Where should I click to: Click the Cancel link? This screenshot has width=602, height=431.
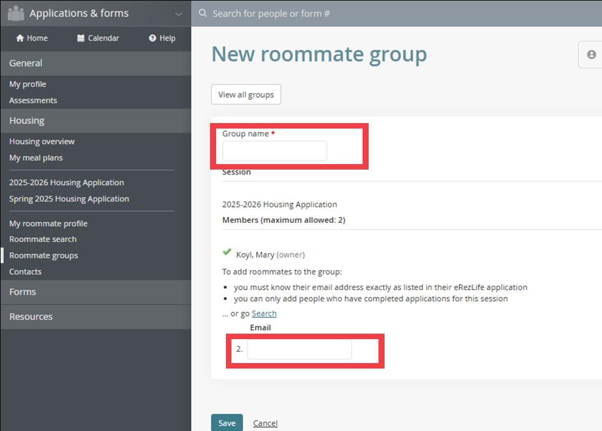point(265,423)
